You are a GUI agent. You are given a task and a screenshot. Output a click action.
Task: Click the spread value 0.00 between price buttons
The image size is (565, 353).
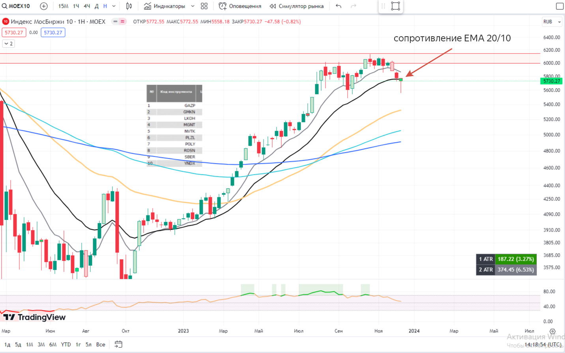pyautogui.click(x=34, y=33)
